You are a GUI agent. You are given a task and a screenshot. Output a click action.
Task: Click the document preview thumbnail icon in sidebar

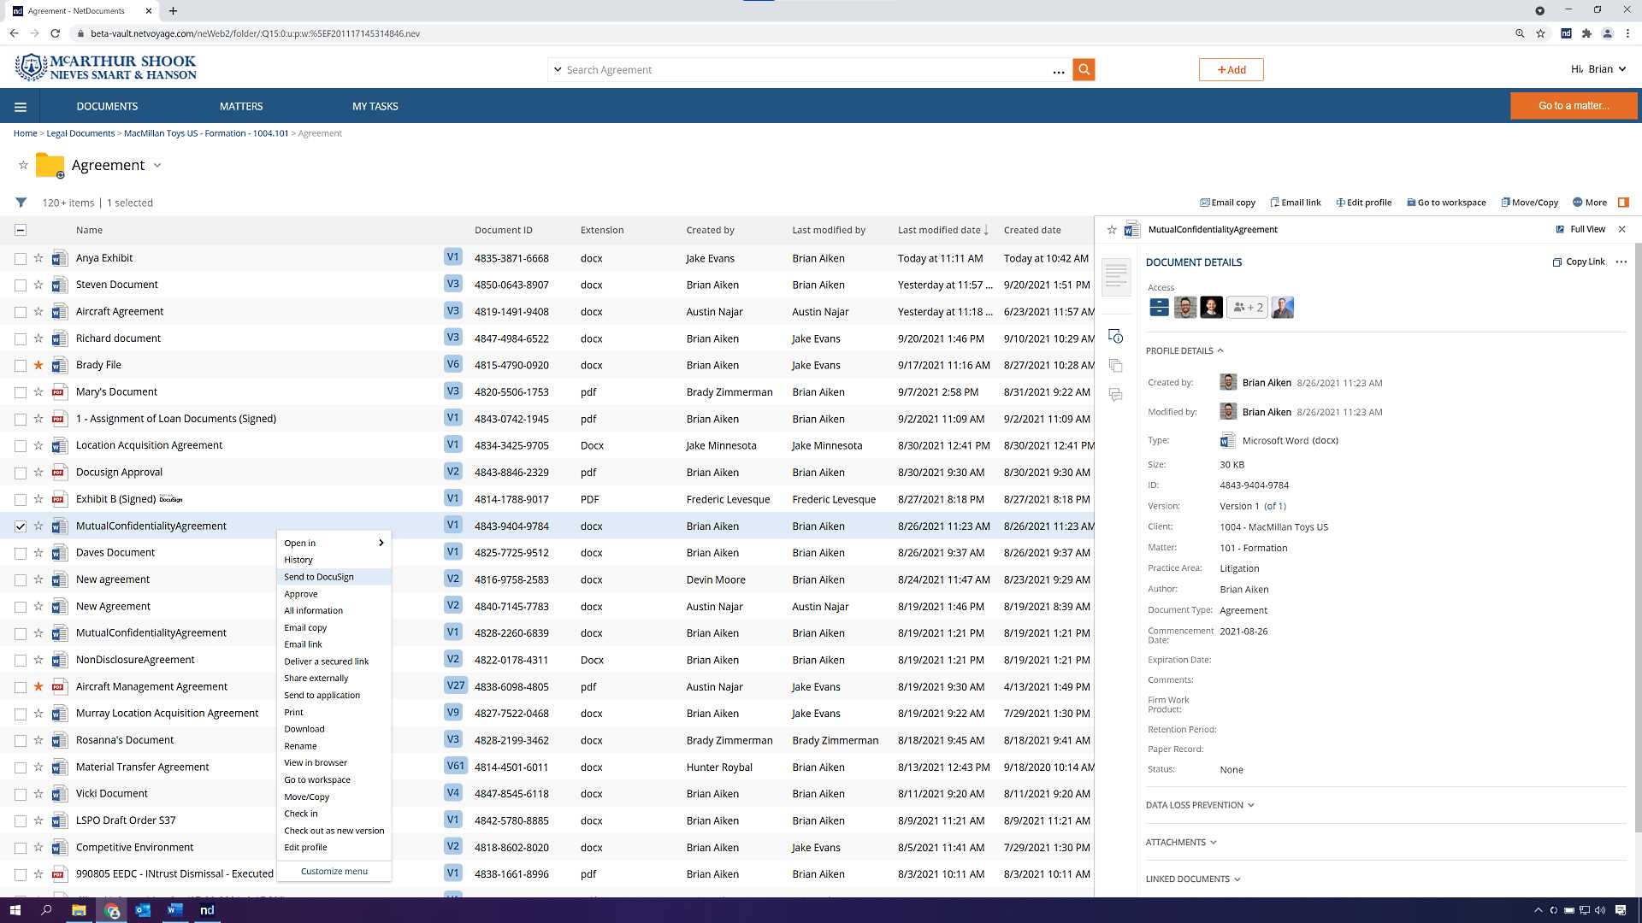(1116, 276)
